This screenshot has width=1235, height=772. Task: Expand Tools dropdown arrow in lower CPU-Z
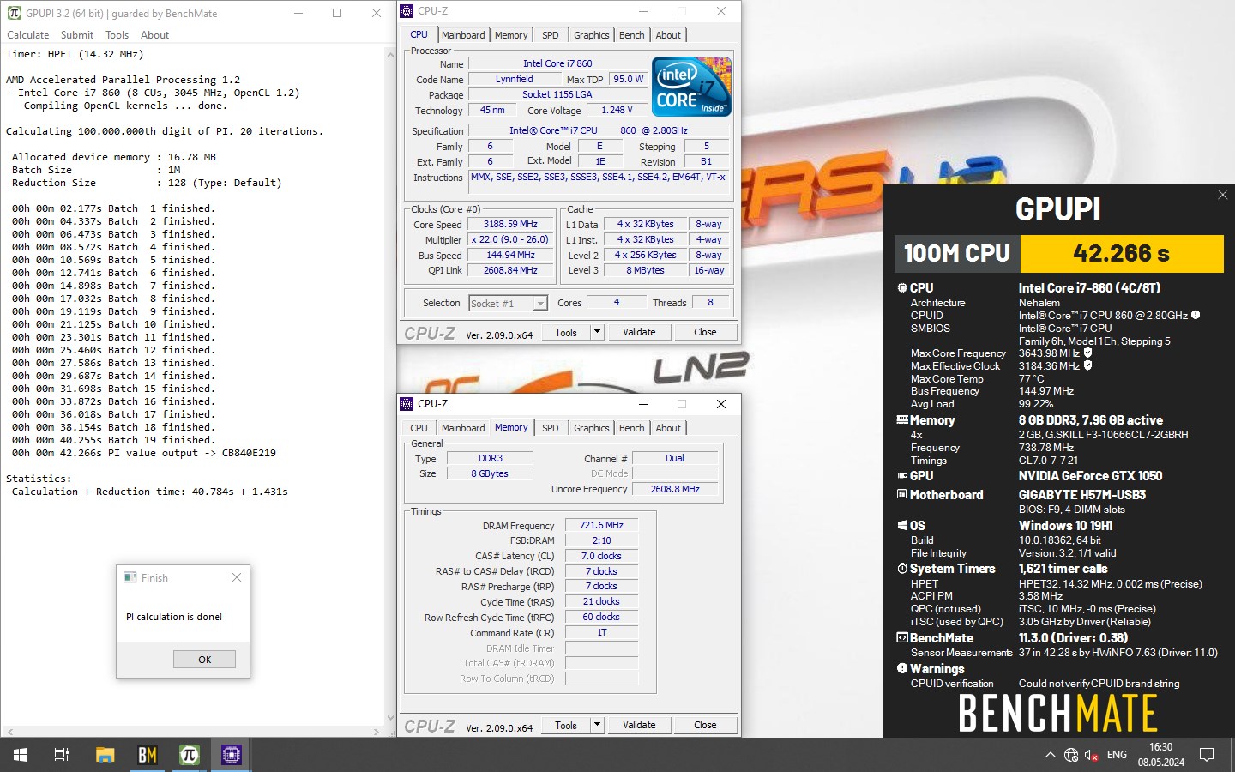[x=598, y=725]
